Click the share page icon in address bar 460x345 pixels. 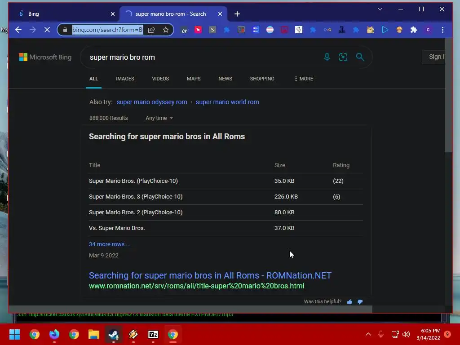pos(151,30)
